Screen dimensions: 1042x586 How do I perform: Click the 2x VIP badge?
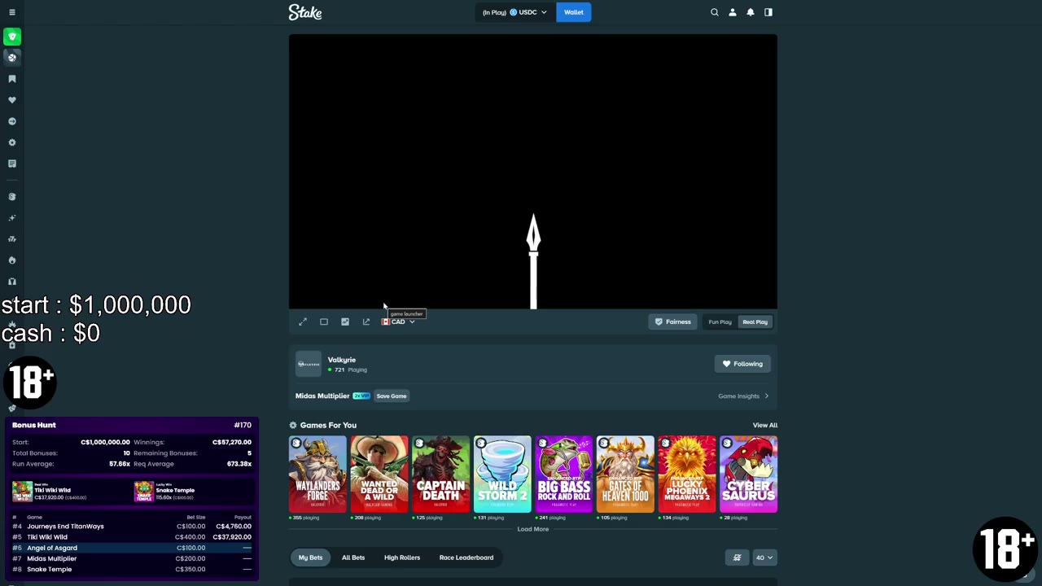pyautogui.click(x=361, y=396)
